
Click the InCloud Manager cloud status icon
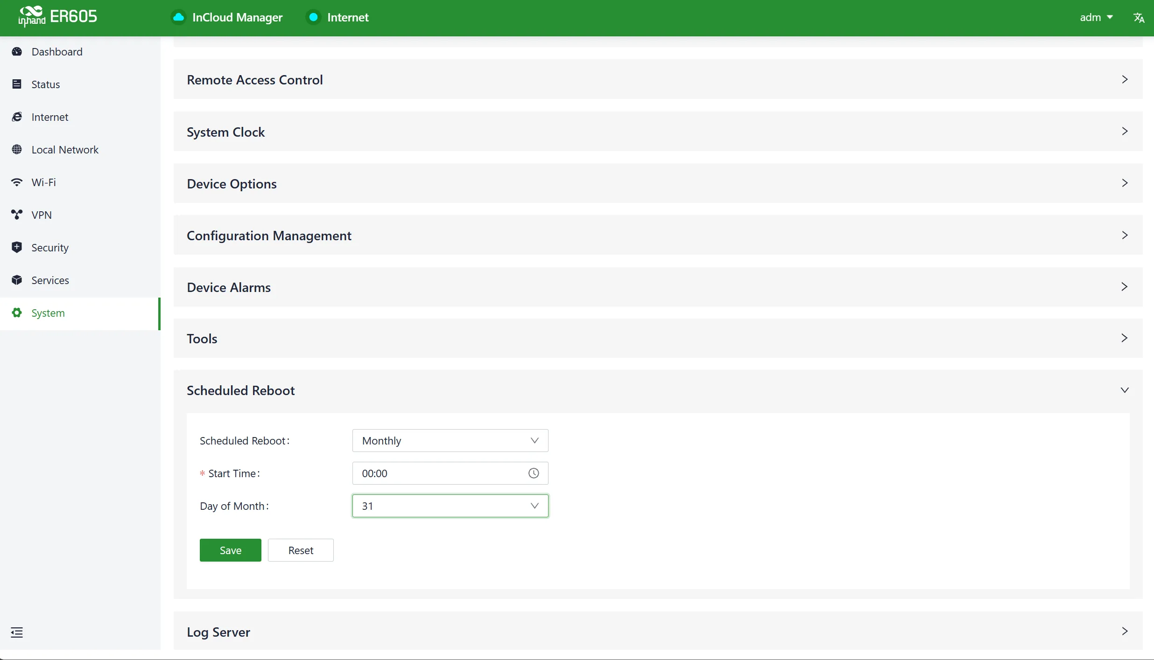[x=178, y=17]
